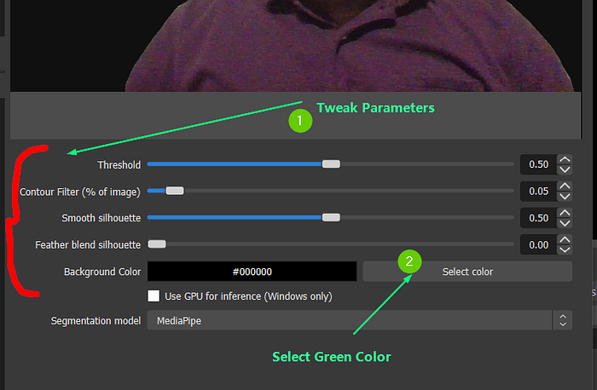Click the Segmentation model dropdown arrows
This screenshot has width=597, height=390.
562,320
